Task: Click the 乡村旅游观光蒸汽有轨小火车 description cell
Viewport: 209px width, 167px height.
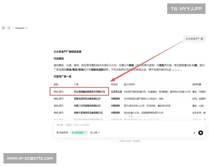Action: pos(144,99)
